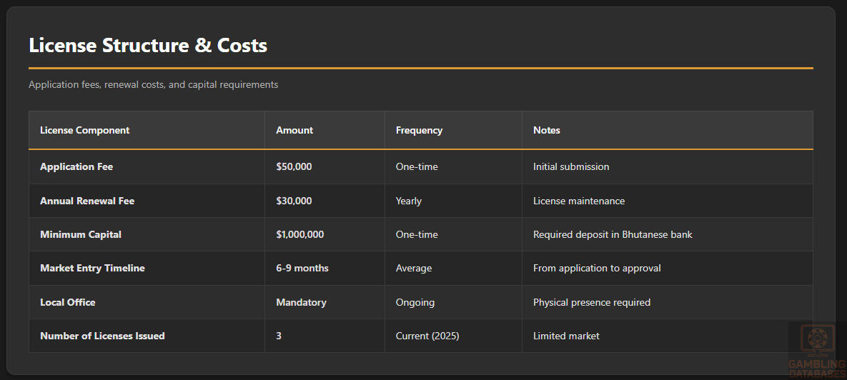847x380 pixels.
Task: Select the Amount column header
Action: coord(294,130)
